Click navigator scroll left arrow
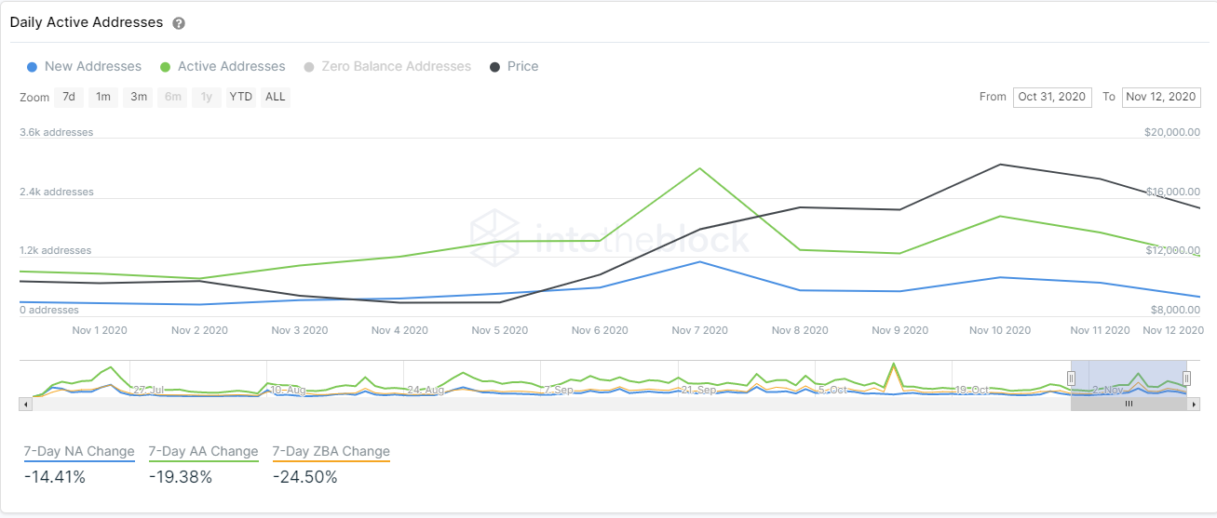 26,405
